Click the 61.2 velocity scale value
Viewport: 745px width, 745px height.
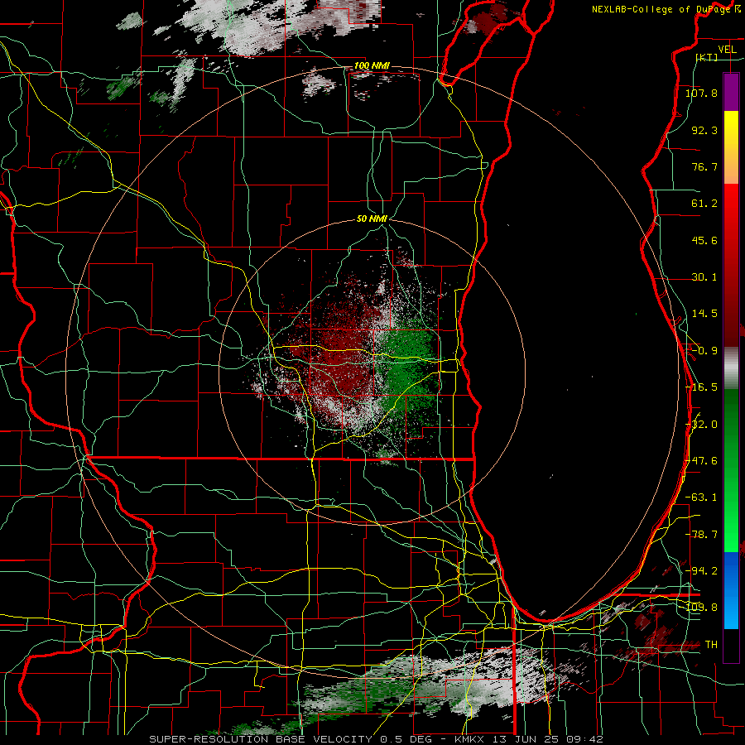(x=704, y=203)
